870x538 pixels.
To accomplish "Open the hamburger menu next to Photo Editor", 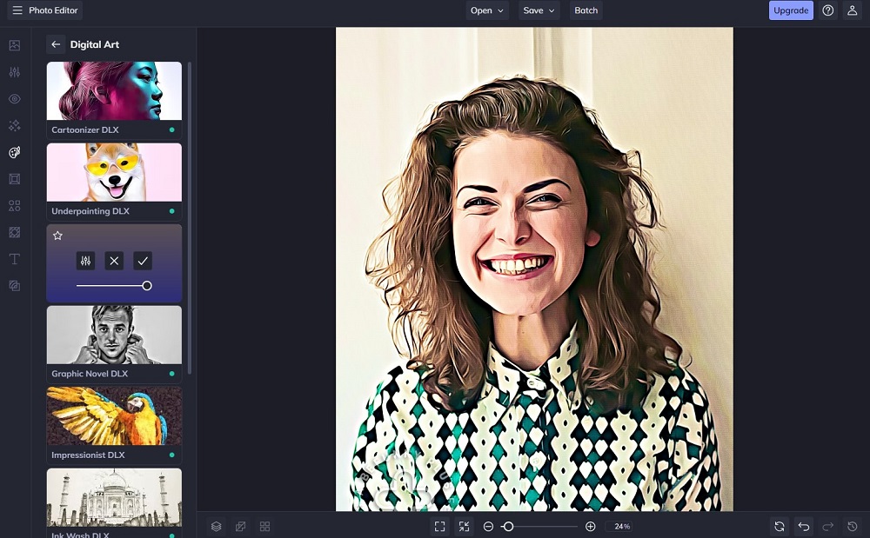I will 17,10.
